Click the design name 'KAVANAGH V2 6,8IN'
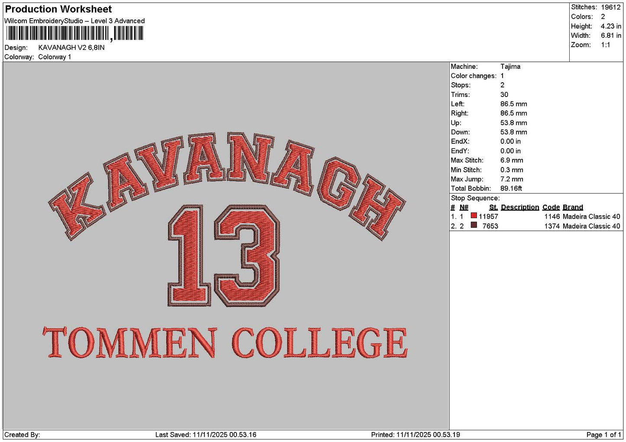 [x=71, y=48]
